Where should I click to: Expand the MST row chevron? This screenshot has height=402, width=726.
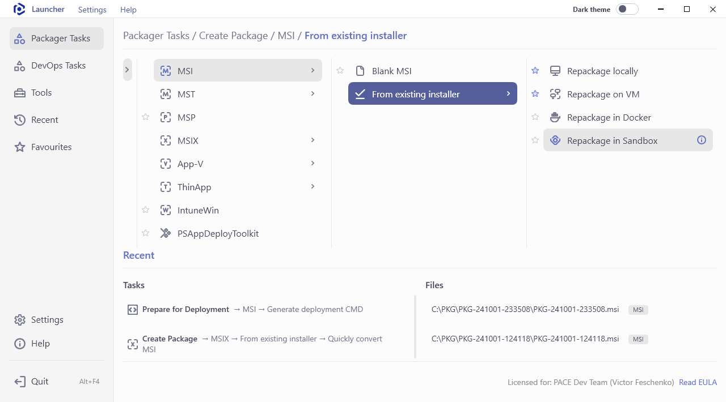tap(313, 93)
